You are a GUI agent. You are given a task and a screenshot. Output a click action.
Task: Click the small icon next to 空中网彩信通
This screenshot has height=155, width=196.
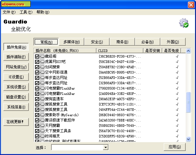43,72
